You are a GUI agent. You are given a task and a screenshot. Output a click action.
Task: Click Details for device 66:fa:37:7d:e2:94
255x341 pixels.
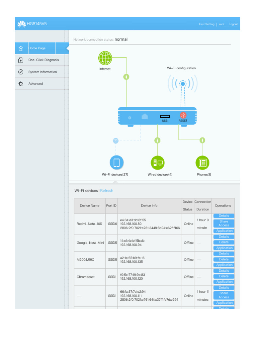(x=224, y=288)
